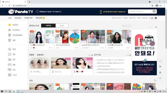Open the LGHV, KCT notice entry

pyautogui.click(x=111, y=63)
